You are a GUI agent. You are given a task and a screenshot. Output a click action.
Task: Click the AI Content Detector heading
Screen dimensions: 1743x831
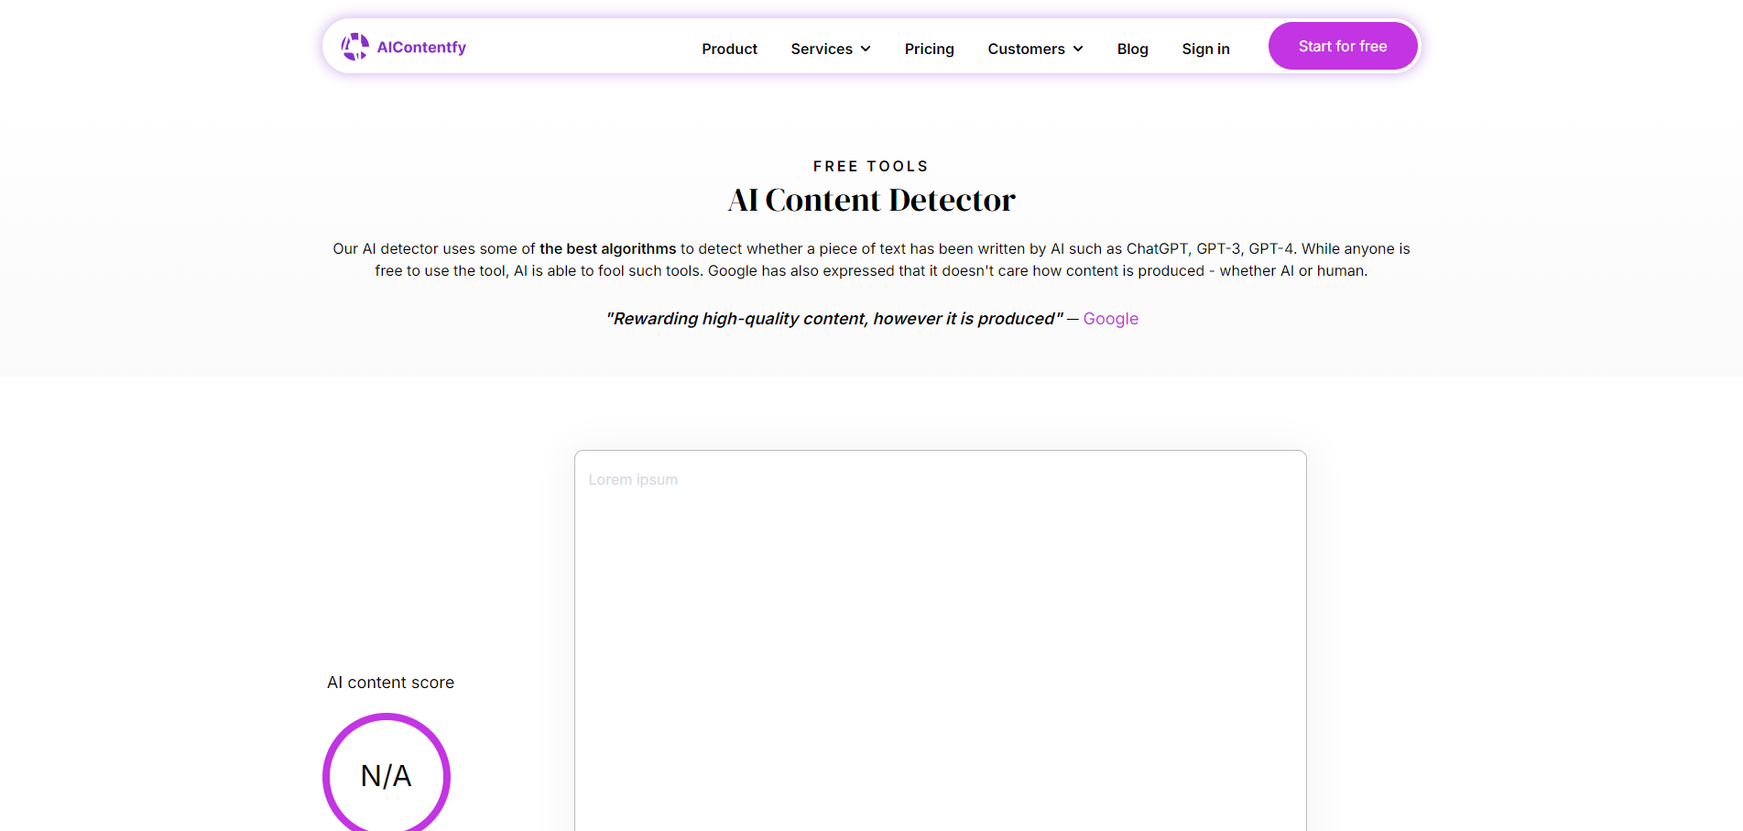coord(870,199)
